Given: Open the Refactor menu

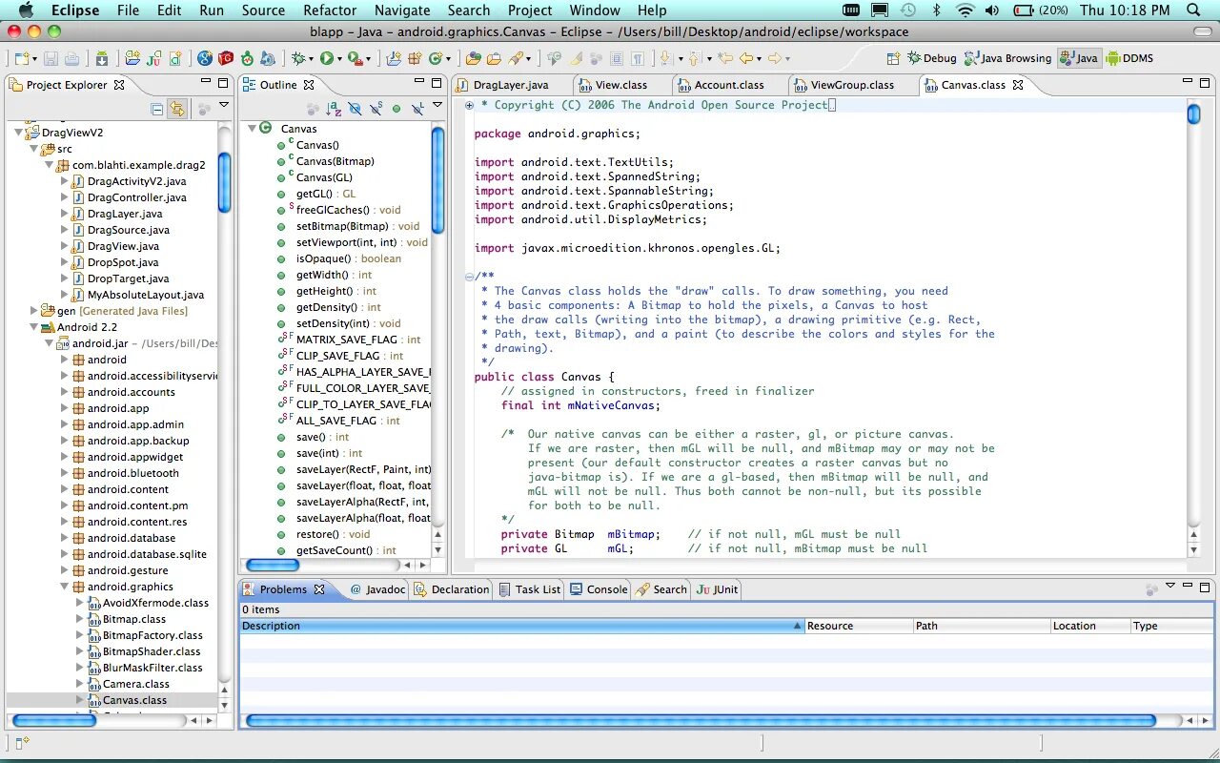Looking at the screenshot, I should tap(330, 10).
